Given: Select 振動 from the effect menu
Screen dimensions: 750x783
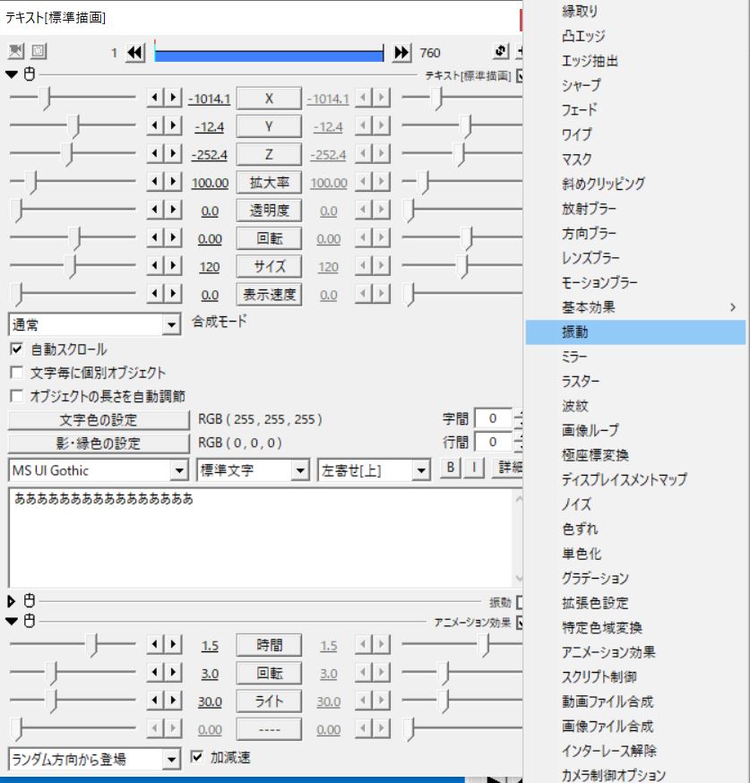Looking at the screenshot, I should 635,332.
